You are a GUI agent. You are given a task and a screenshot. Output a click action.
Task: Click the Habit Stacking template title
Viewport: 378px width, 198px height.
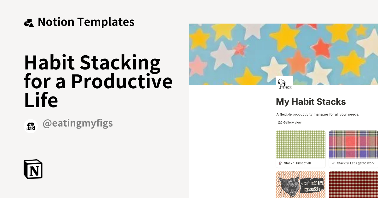[98, 81]
